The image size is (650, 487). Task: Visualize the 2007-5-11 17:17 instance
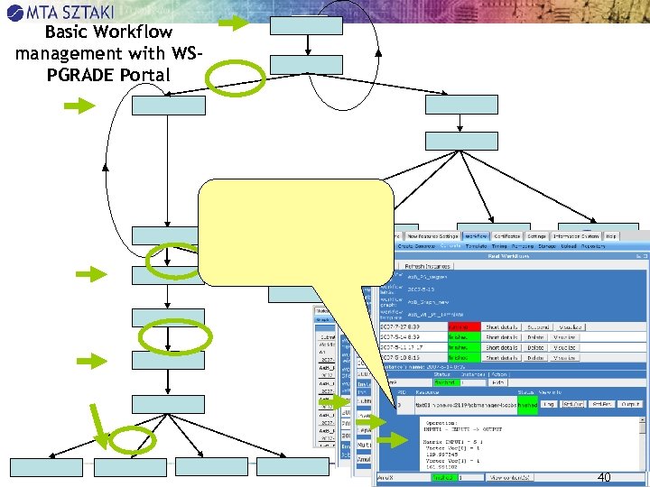(x=564, y=348)
